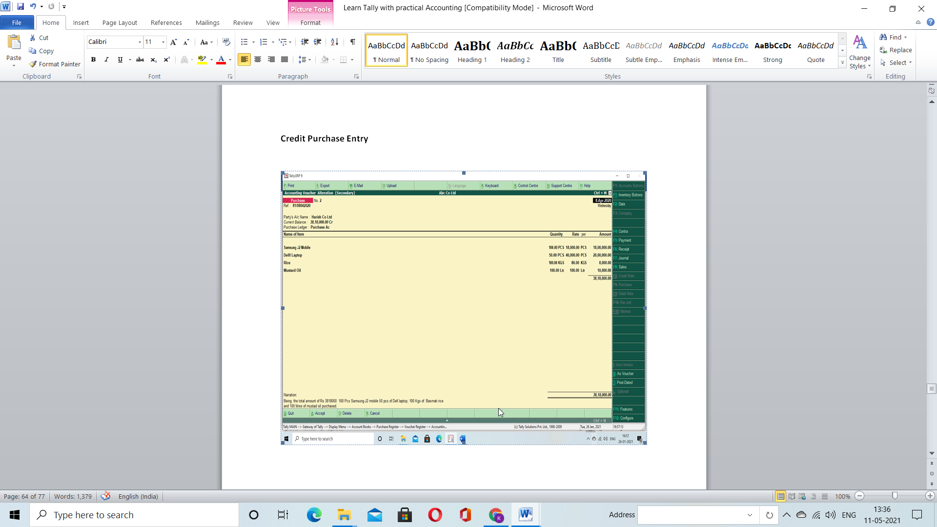
Task: Open Find from the Editing group
Action: click(x=895, y=37)
